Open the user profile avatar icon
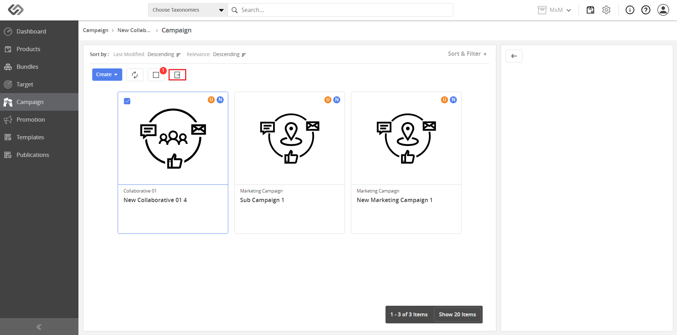This screenshot has height=335, width=677. (x=663, y=10)
